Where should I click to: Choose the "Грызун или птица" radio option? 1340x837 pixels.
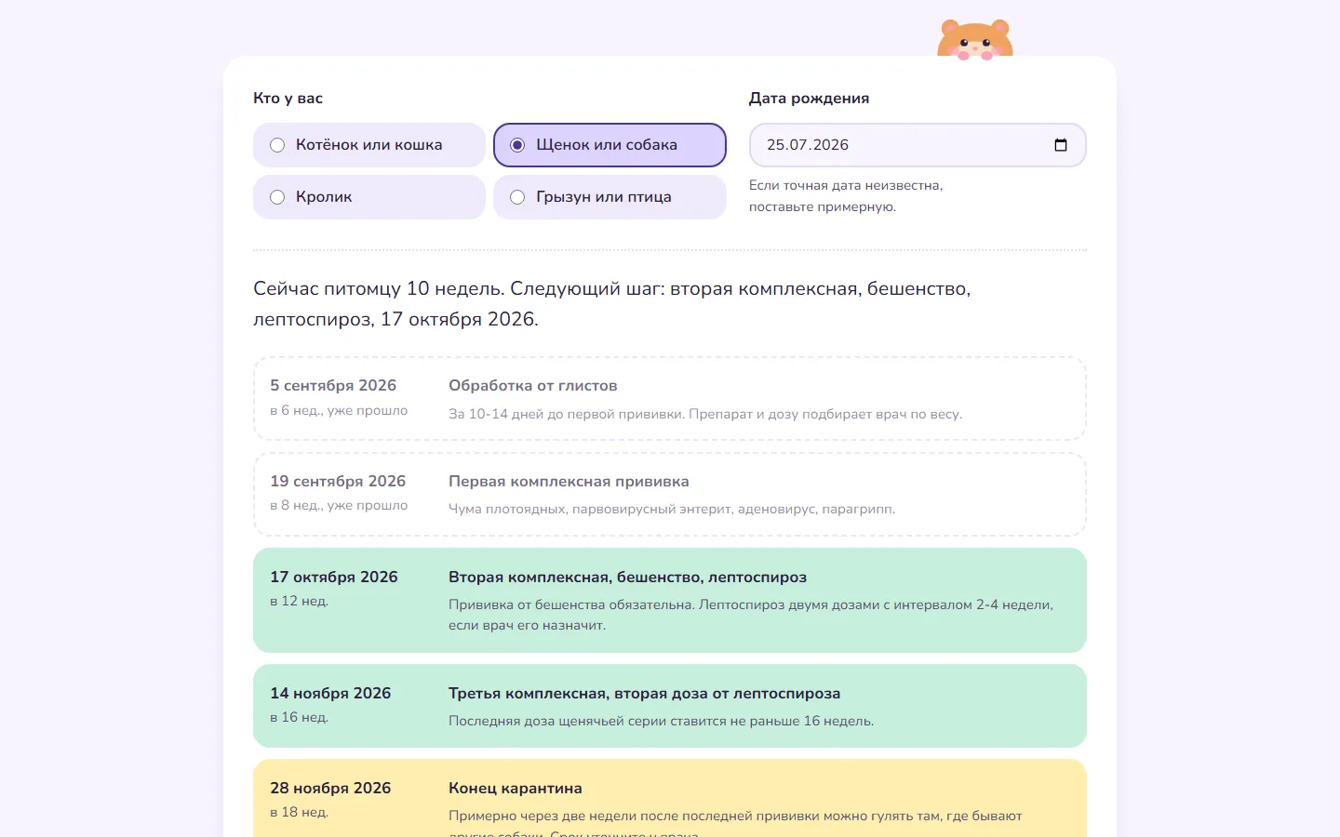(610, 197)
